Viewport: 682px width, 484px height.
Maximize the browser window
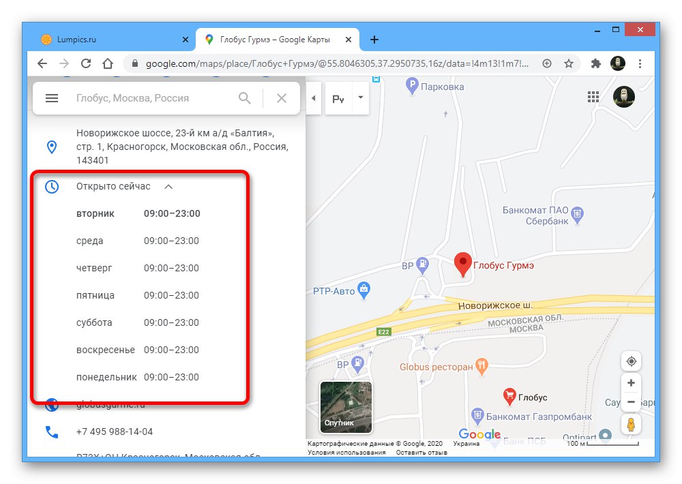[615, 30]
